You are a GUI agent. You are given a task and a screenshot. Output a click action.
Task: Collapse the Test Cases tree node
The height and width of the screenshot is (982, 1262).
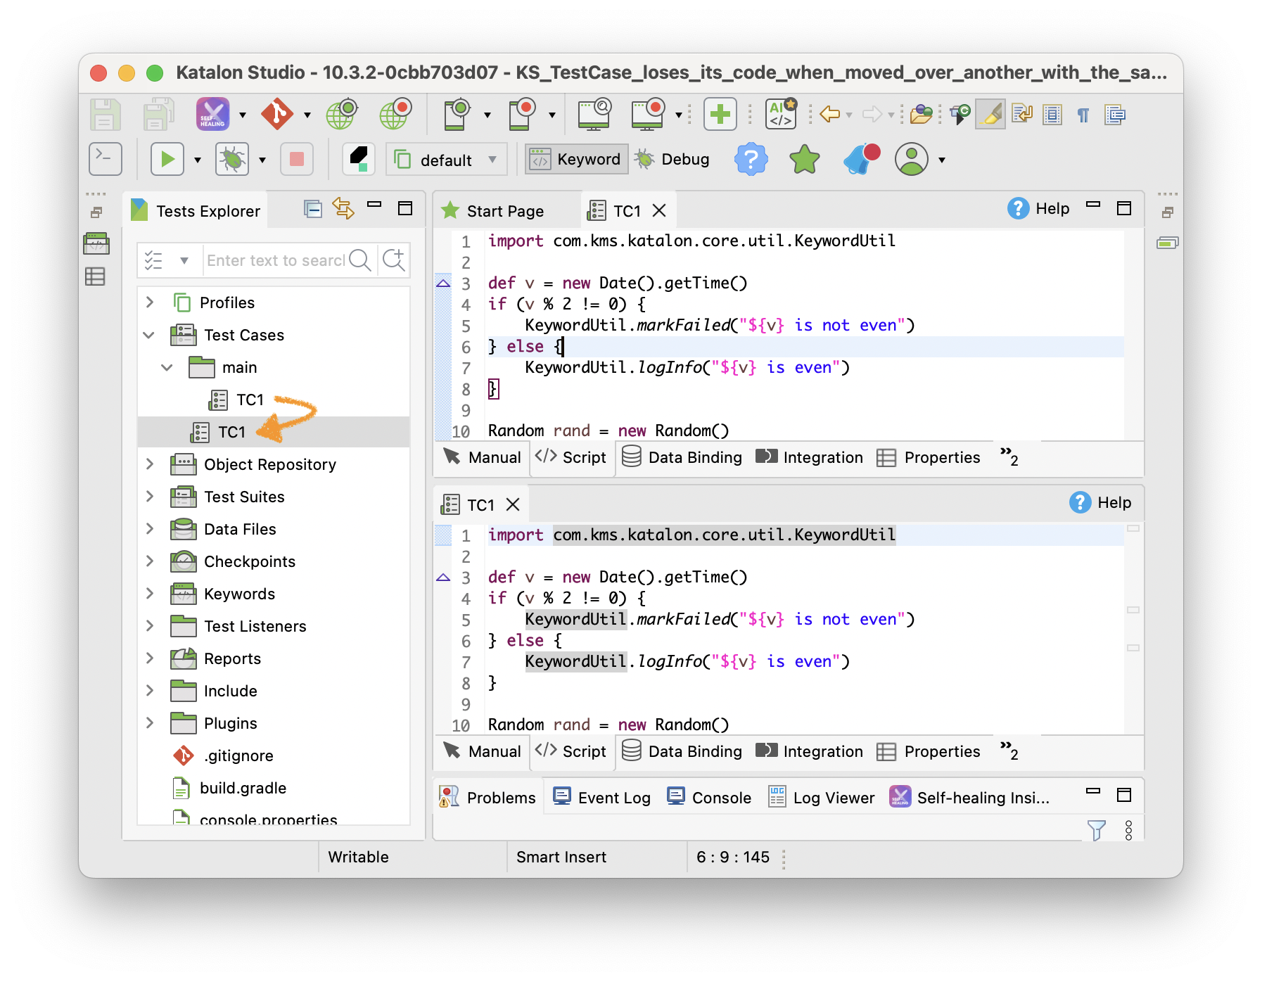(149, 335)
